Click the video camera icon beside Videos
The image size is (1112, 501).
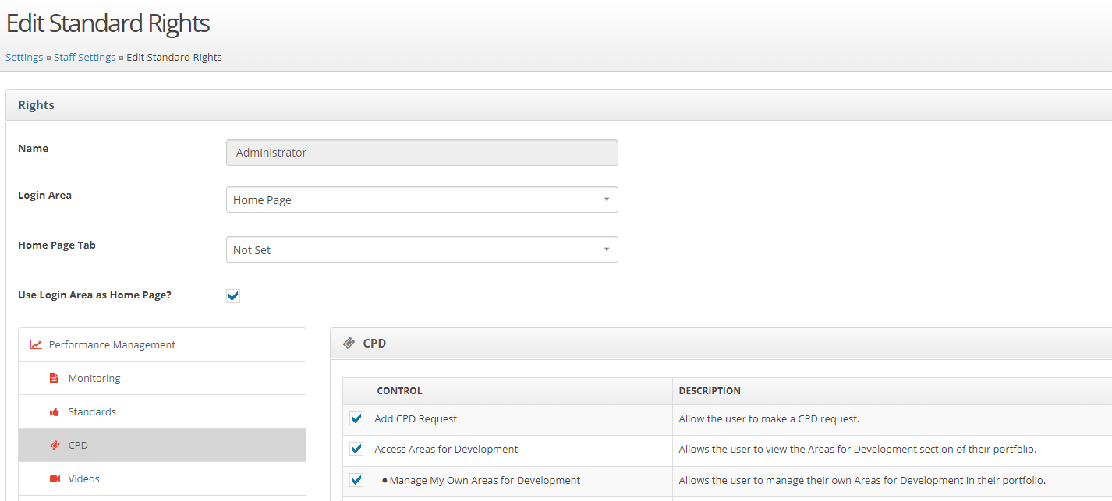55,479
